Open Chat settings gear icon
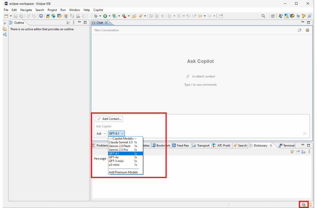 307,30
